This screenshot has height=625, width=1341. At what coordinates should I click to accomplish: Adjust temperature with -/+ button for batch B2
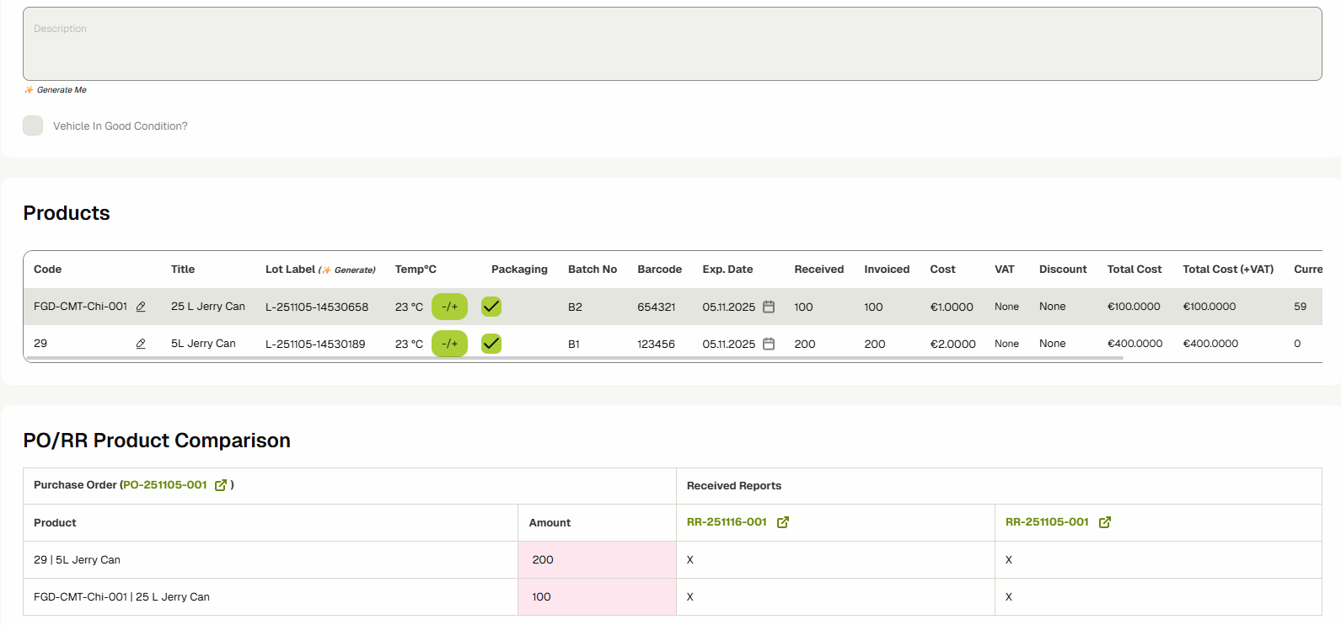[449, 307]
